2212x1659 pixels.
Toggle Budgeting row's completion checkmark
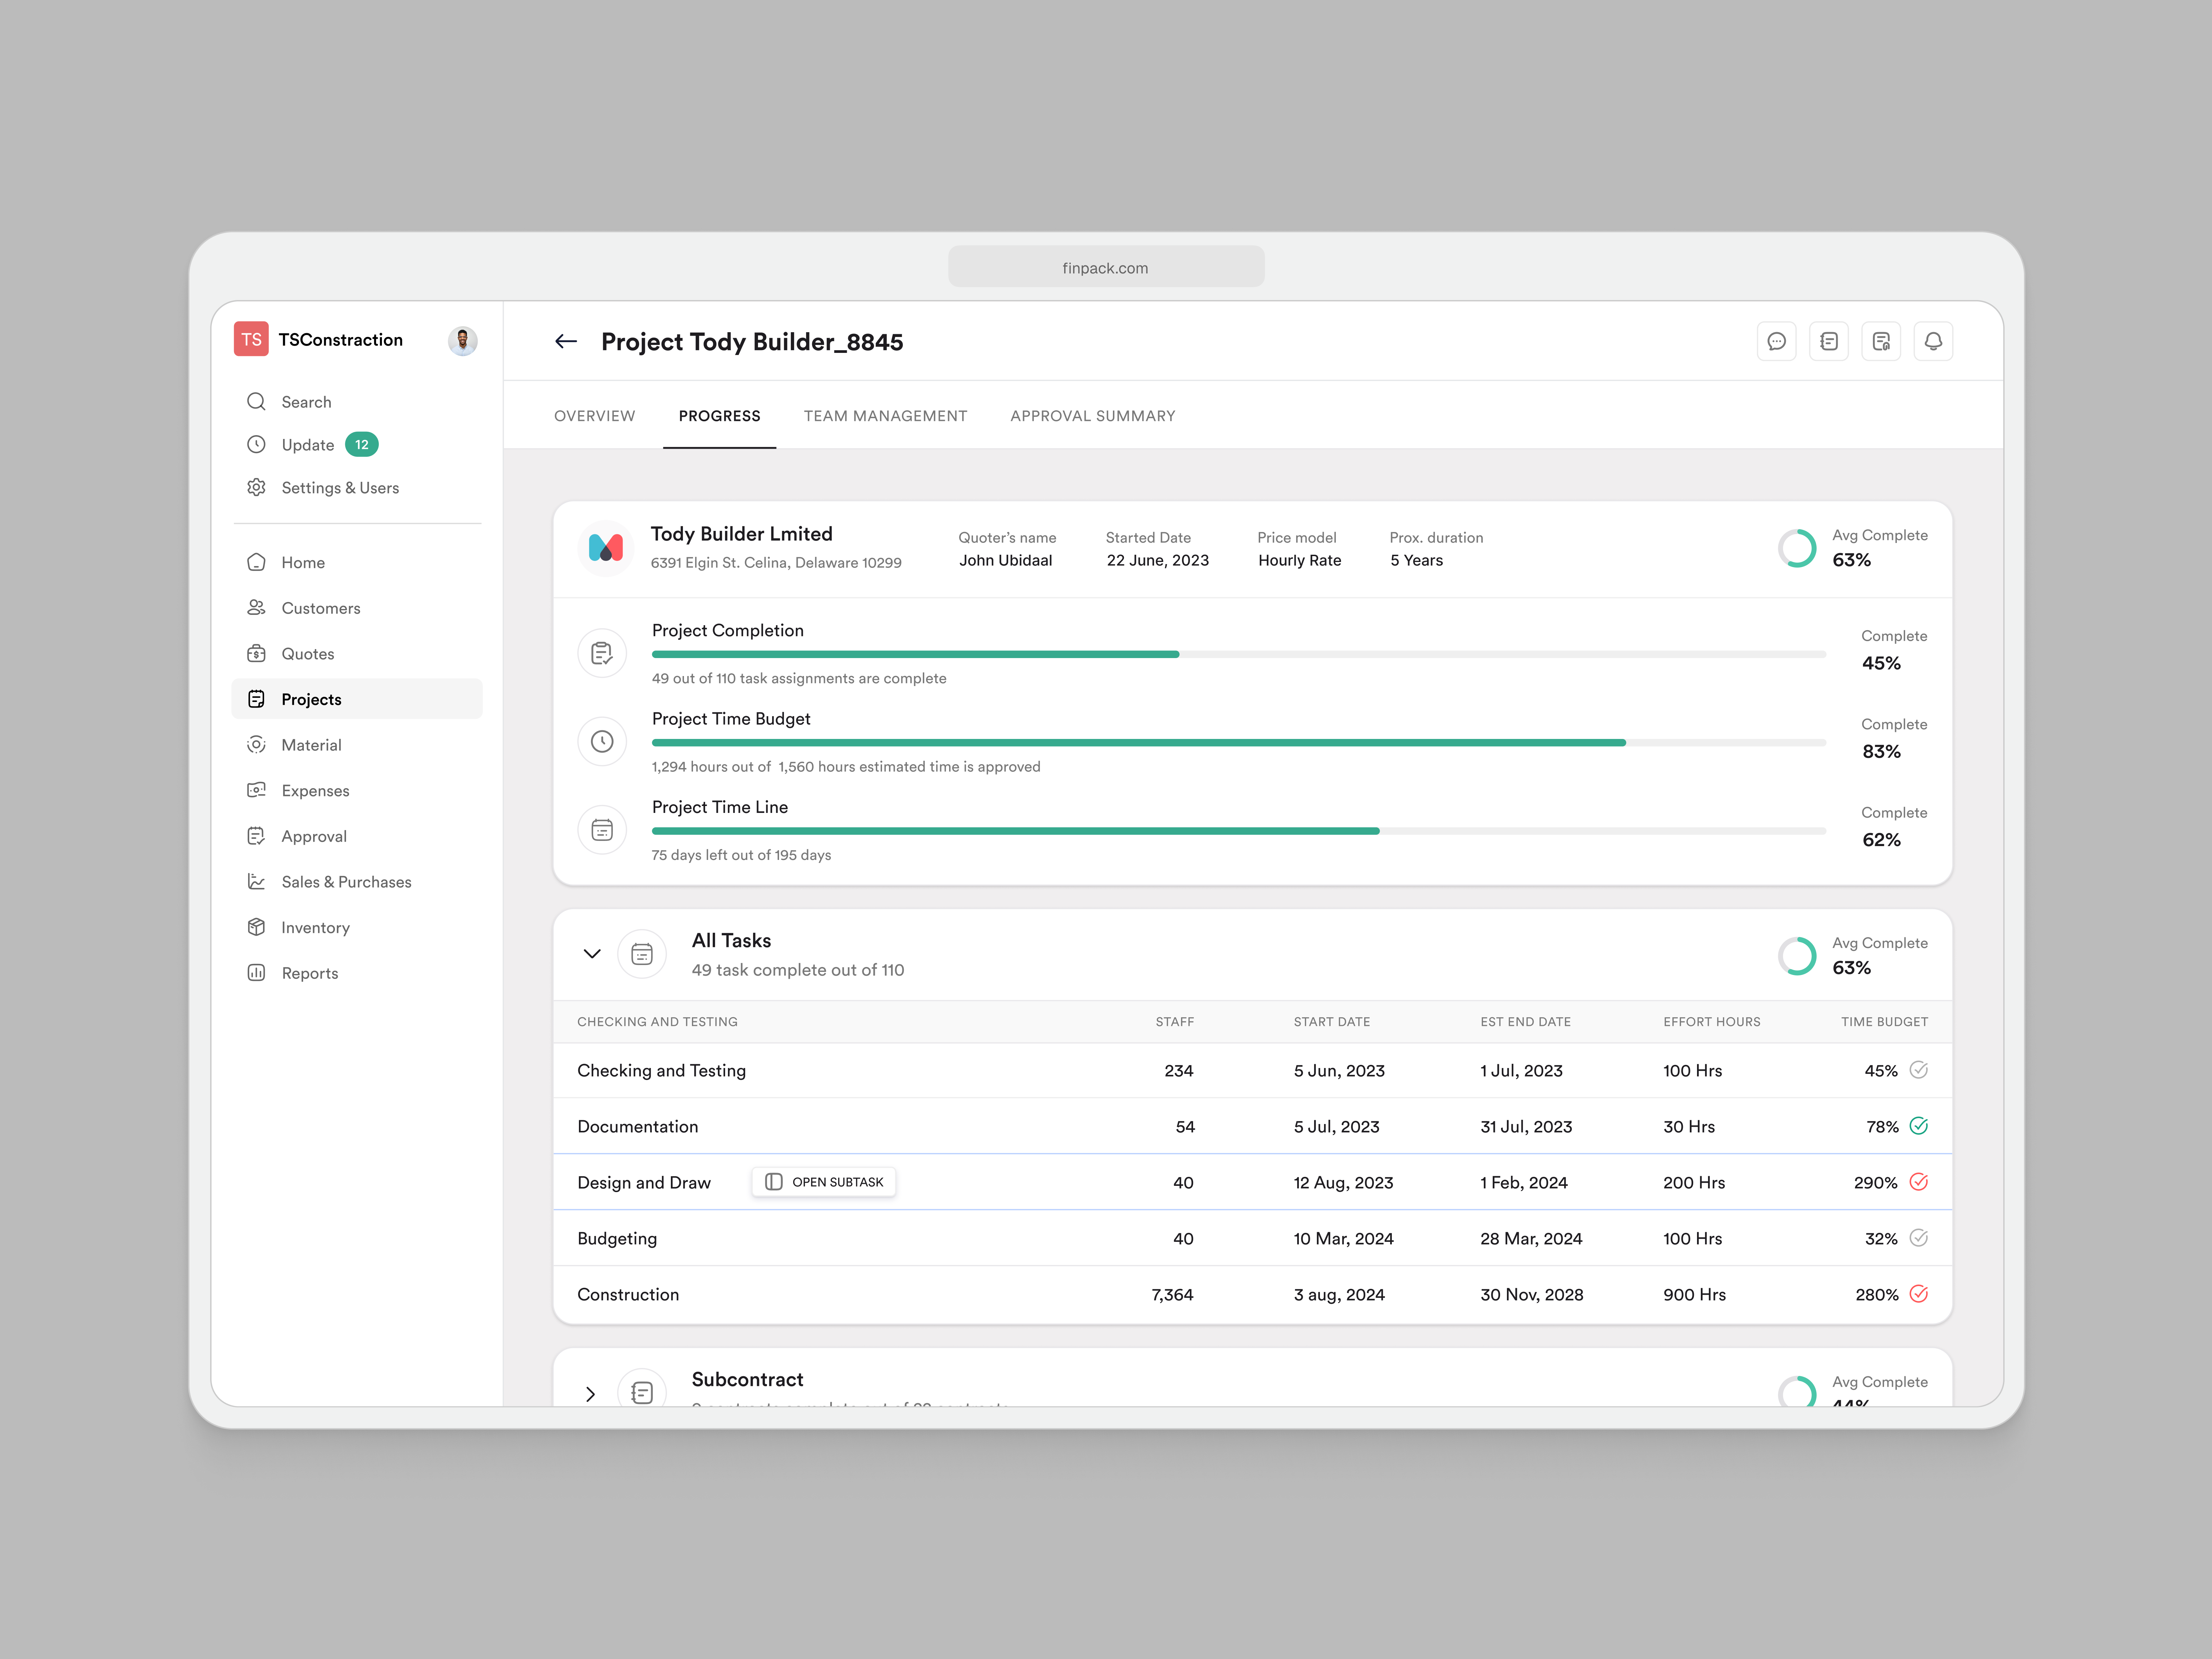click(x=1919, y=1238)
